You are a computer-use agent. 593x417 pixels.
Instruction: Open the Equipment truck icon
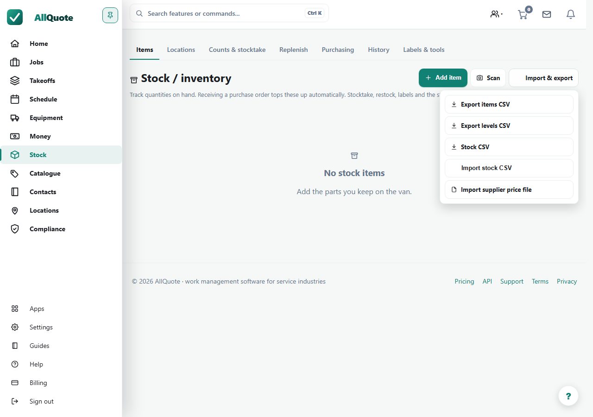(15, 118)
